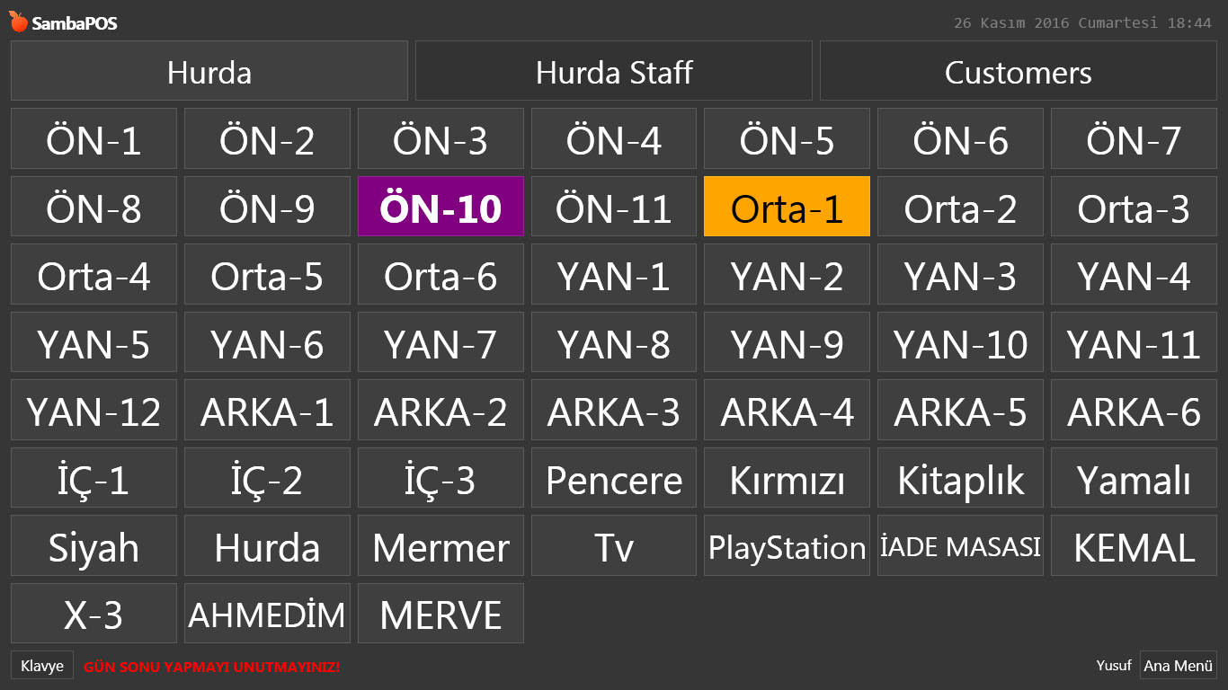Select the Pencere table
This screenshot has height=690, width=1228.
pos(613,479)
